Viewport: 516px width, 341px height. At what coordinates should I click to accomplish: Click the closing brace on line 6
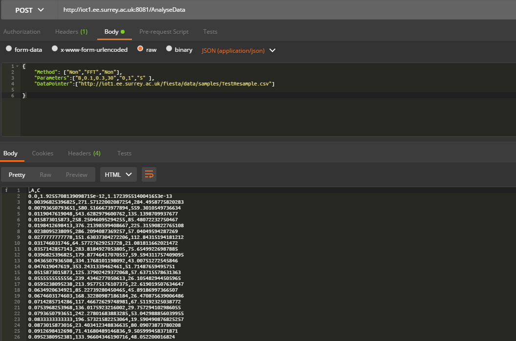[x=23, y=95]
